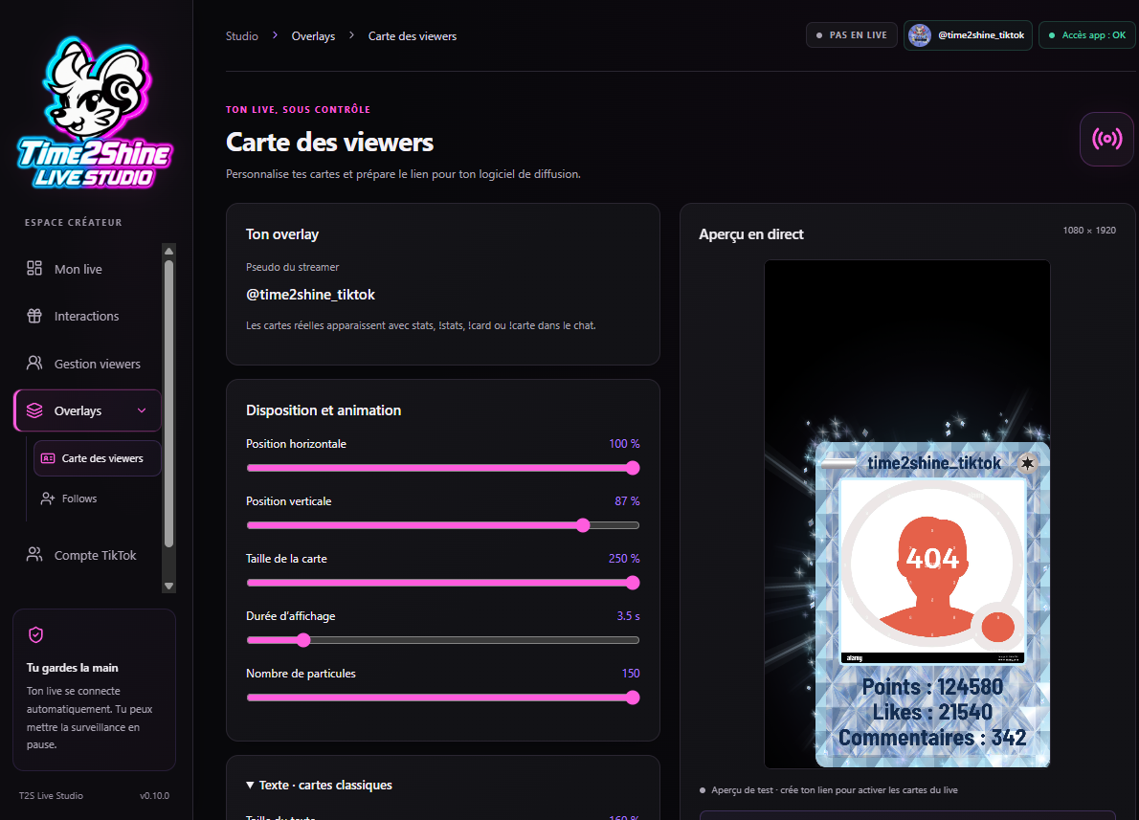
Task: Open Compte TikTok in sidebar
Action: pyautogui.click(x=87, y=555)
